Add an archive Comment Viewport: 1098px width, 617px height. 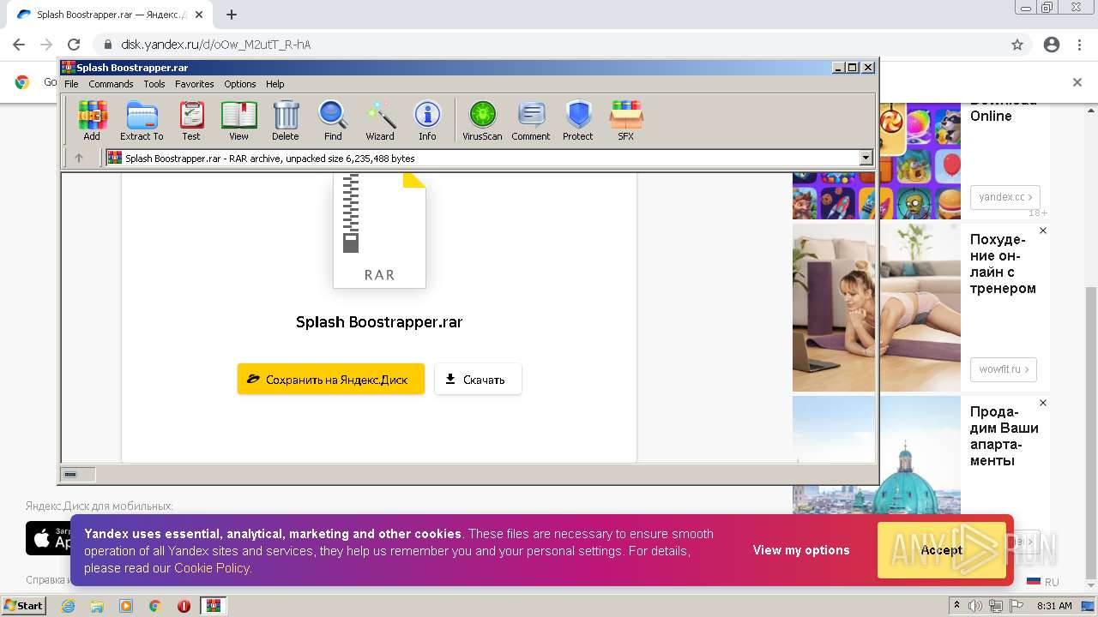pos(531,120)
